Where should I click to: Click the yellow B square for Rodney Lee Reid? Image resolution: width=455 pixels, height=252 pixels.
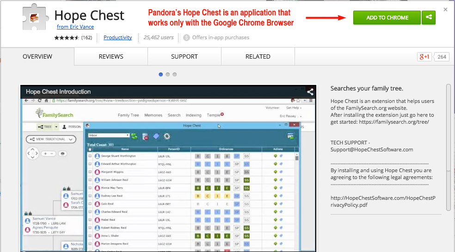click(198, 196)
